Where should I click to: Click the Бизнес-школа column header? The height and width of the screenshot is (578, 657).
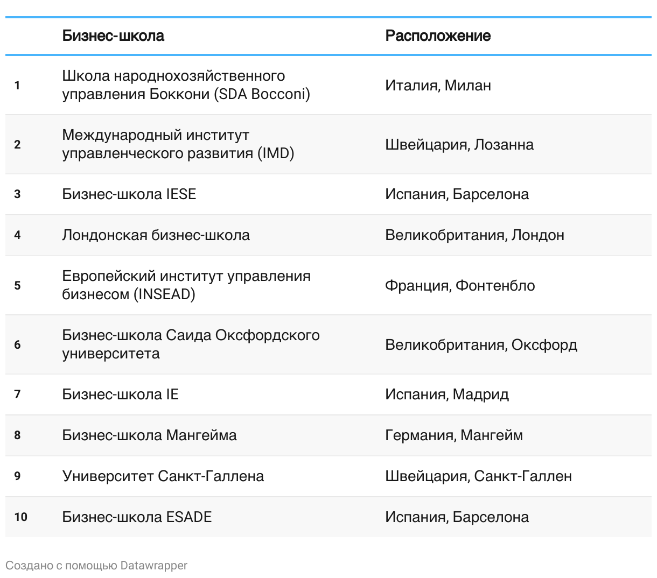(113, 36)
